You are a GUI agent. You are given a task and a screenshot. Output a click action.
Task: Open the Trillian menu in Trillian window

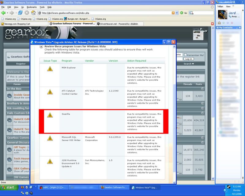(220, 6)
